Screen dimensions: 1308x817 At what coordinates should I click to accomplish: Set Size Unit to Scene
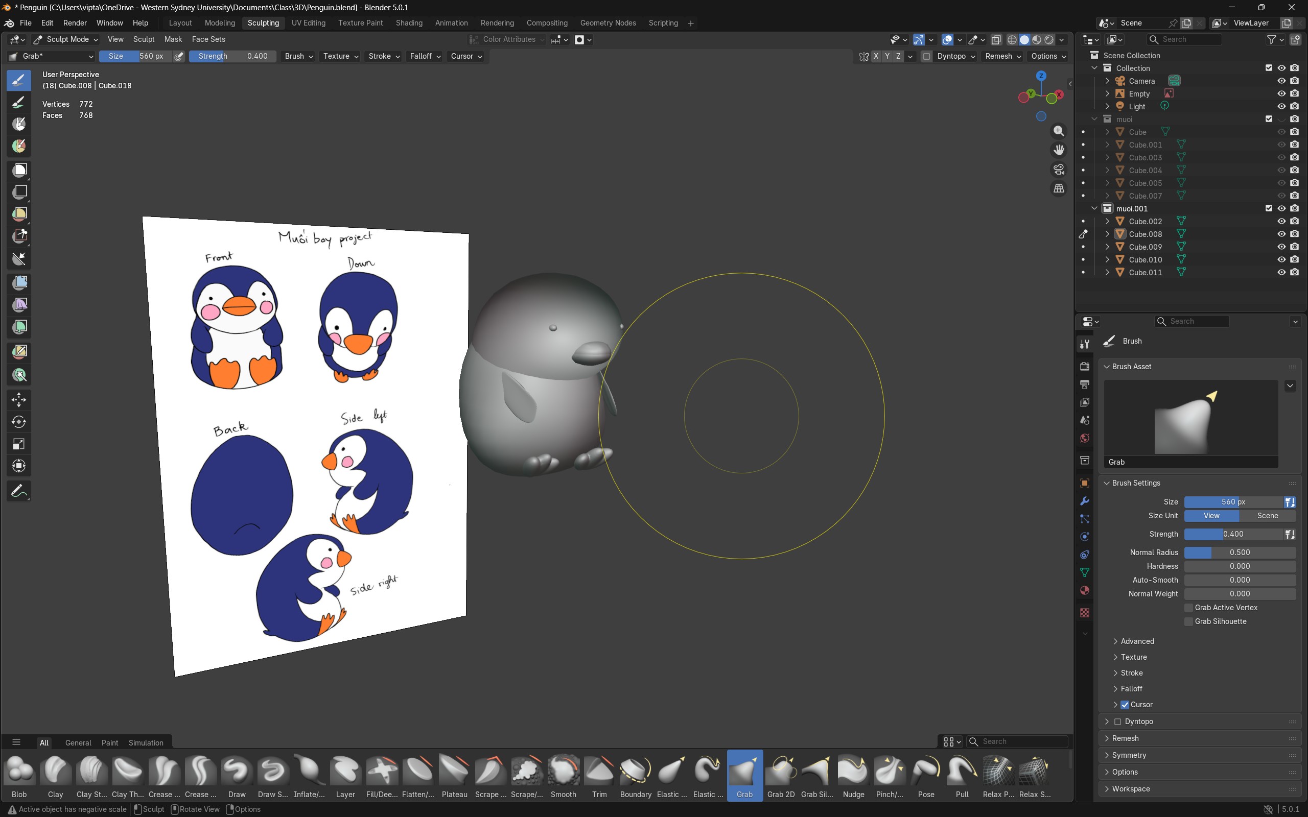(1267, 516)
